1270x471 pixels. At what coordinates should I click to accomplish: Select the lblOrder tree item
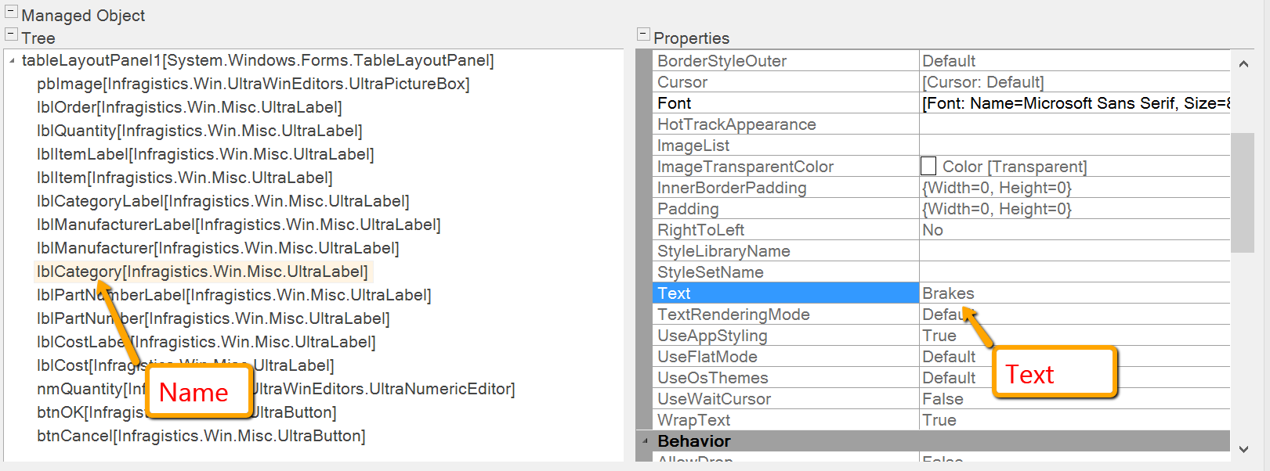[x=189, y=107]
